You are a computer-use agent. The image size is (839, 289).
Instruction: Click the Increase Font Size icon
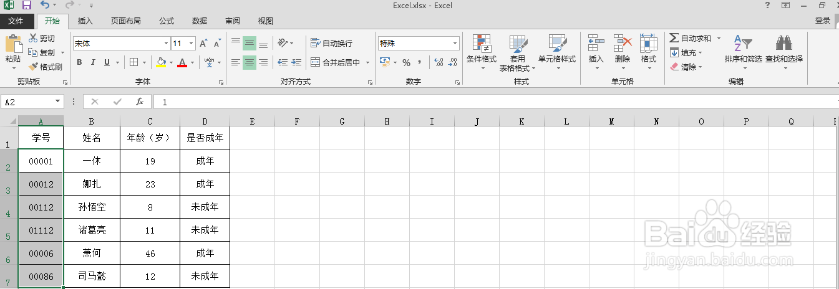[203, 44]
